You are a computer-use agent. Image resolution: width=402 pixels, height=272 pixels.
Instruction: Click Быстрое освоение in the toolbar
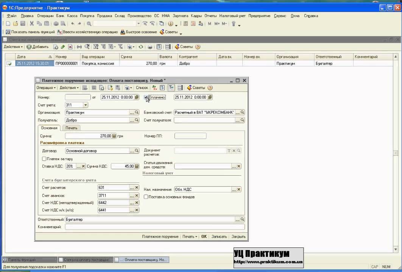139,32
